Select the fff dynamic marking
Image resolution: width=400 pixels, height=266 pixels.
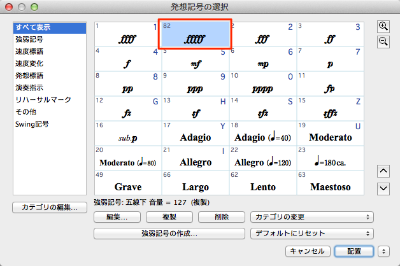click(263, 34)
